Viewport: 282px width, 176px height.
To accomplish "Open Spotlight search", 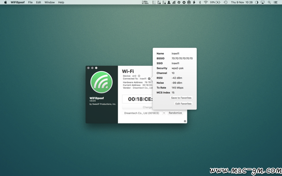I will coord(269,2).
